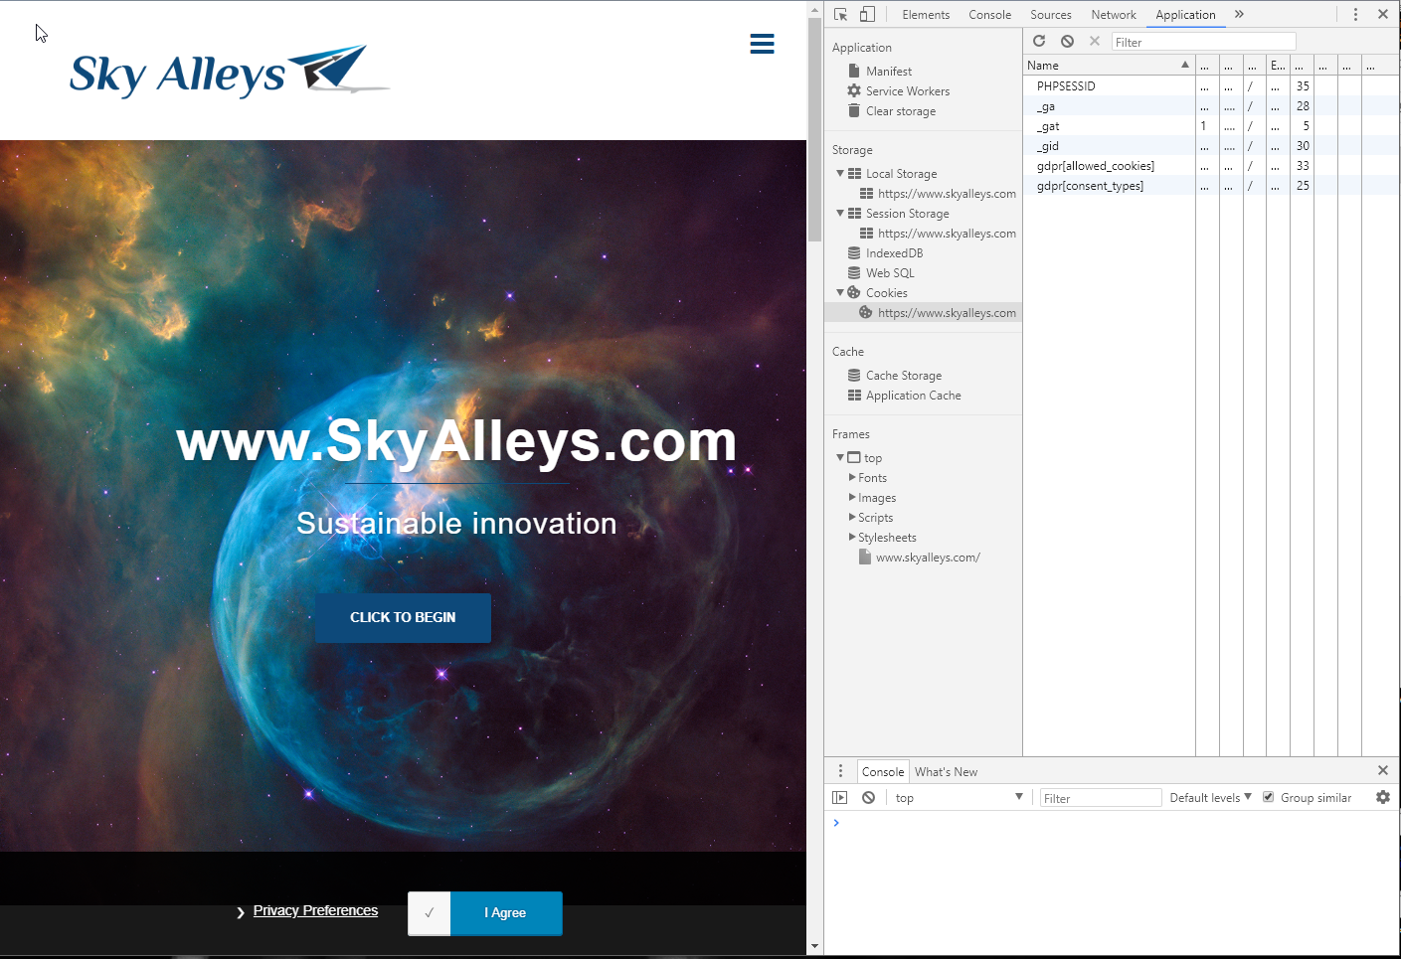Viewport: 1401px width, 959px height.
Task: Click page scrollbar down arrow
Action: coord(814,946)
